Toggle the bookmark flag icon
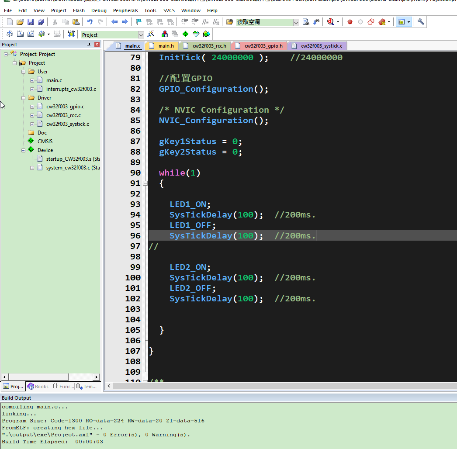Screen dimensions: 457x449 pyautogui.click(x=138, y=22)
